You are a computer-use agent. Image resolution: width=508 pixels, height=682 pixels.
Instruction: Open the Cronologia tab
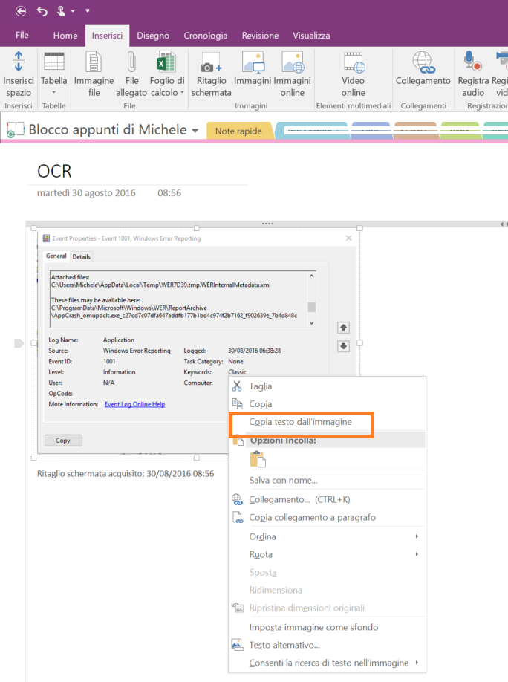pyautogui.click(x=205, y=36)
